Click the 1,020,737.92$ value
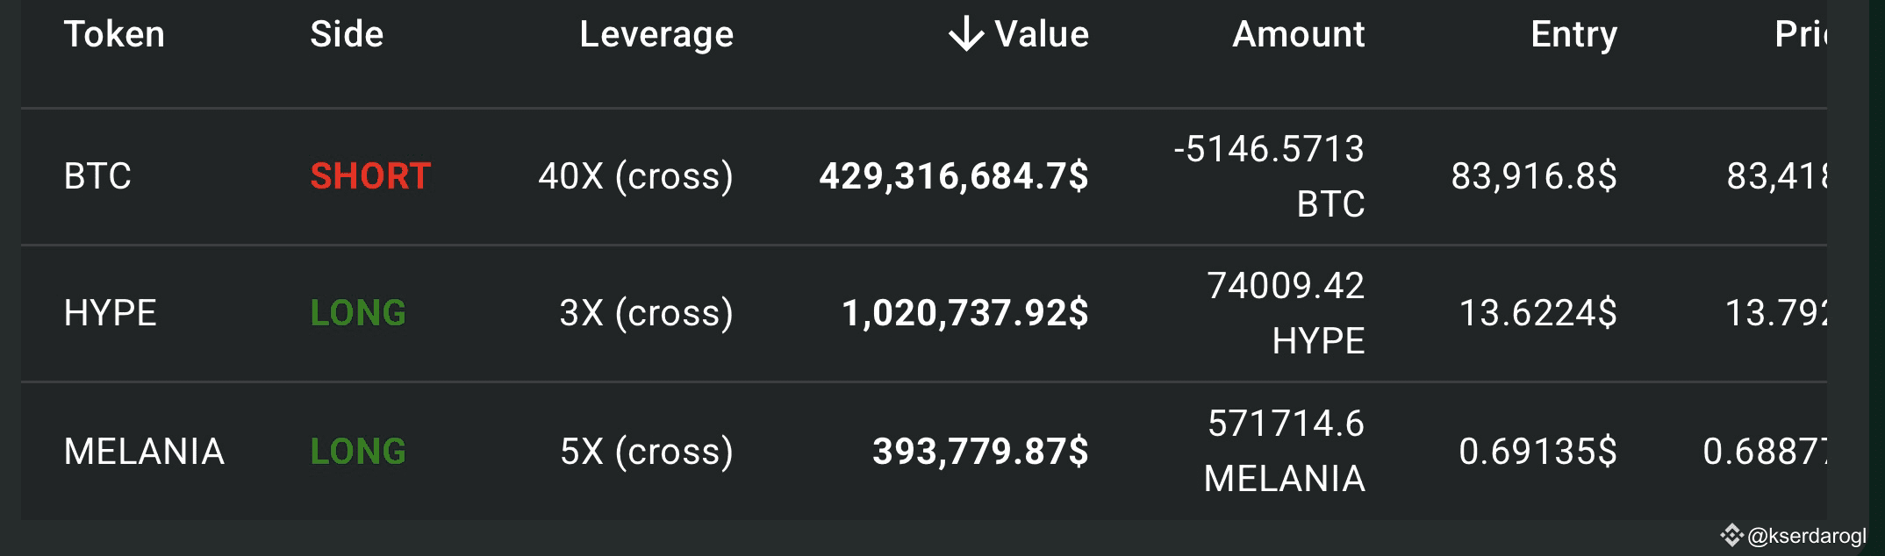This screenshot has height=556, width=1885. point(965,313)
